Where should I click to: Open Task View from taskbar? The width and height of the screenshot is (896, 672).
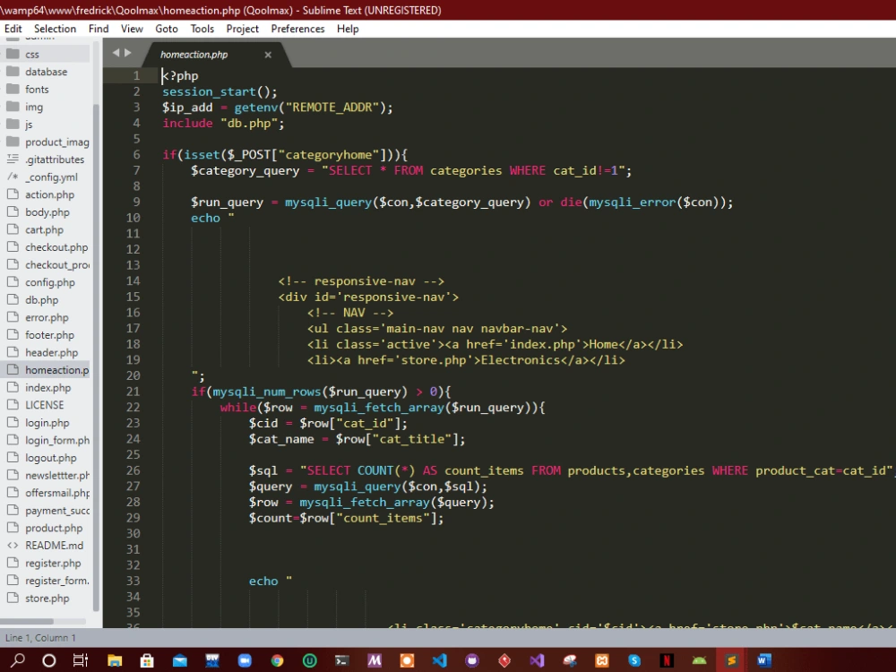pyautogui.click(x=81, y=660)
